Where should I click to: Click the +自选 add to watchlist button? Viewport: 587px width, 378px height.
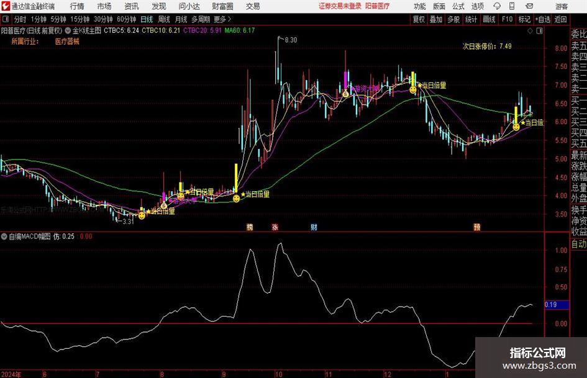pyautogui.click(x=542, y=19)
